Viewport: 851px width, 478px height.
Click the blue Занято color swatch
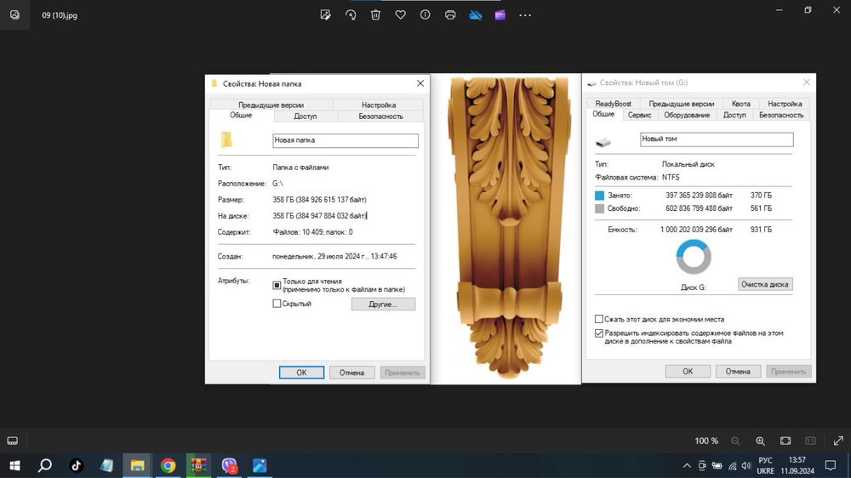coord(600,196)
